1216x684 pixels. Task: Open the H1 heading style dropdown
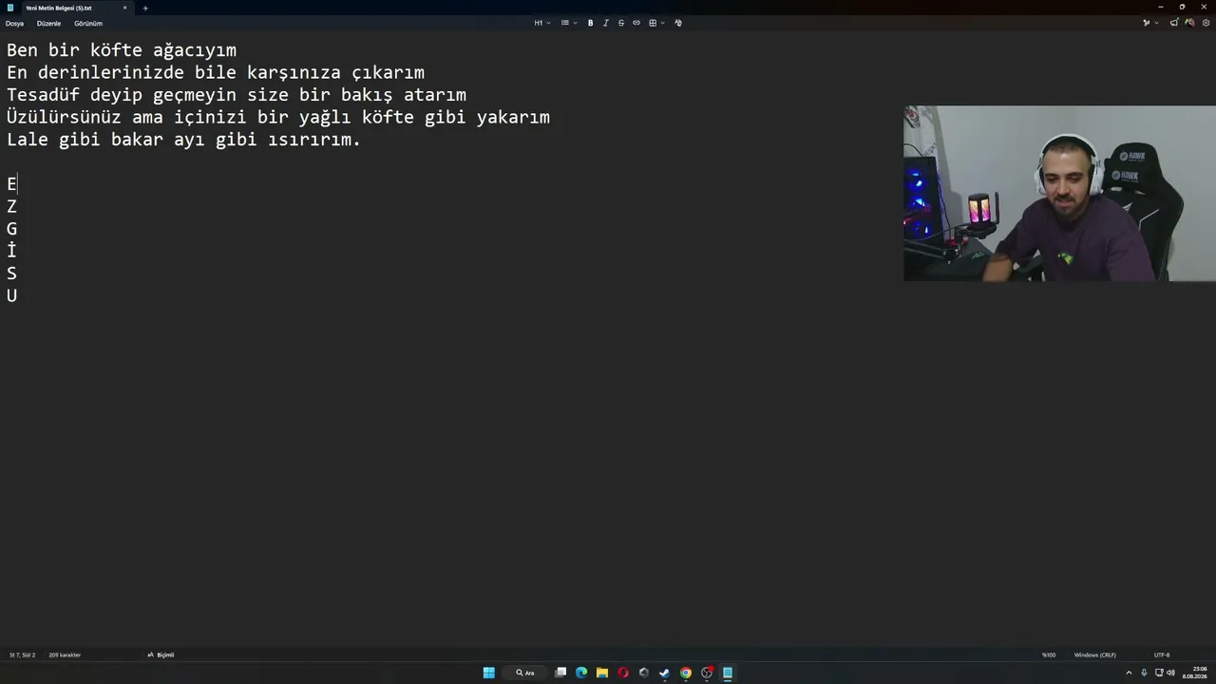tap(542, 23)
